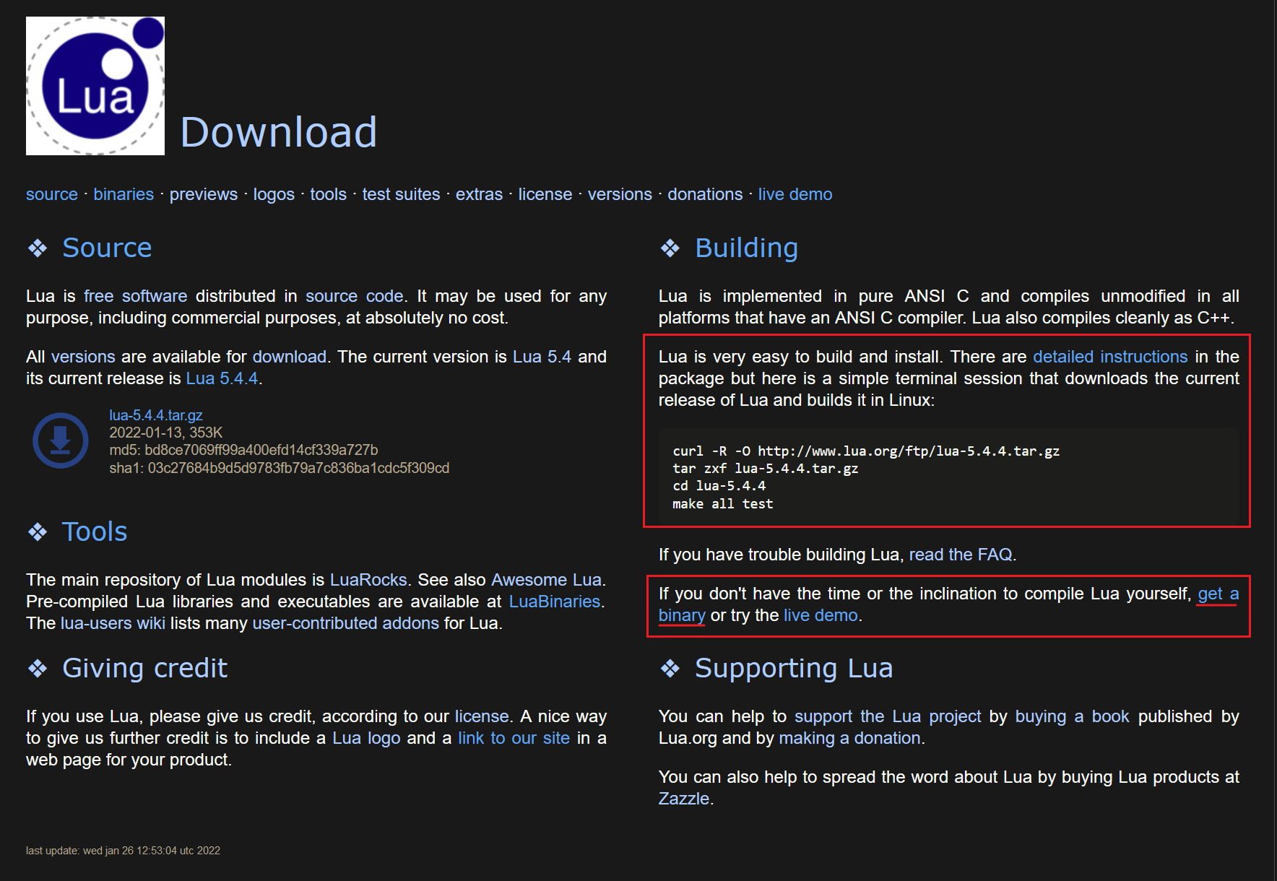Click the 'download' link in Source paragraph
This screenshot has width=1277, height=881.
[x=290, y=357]
